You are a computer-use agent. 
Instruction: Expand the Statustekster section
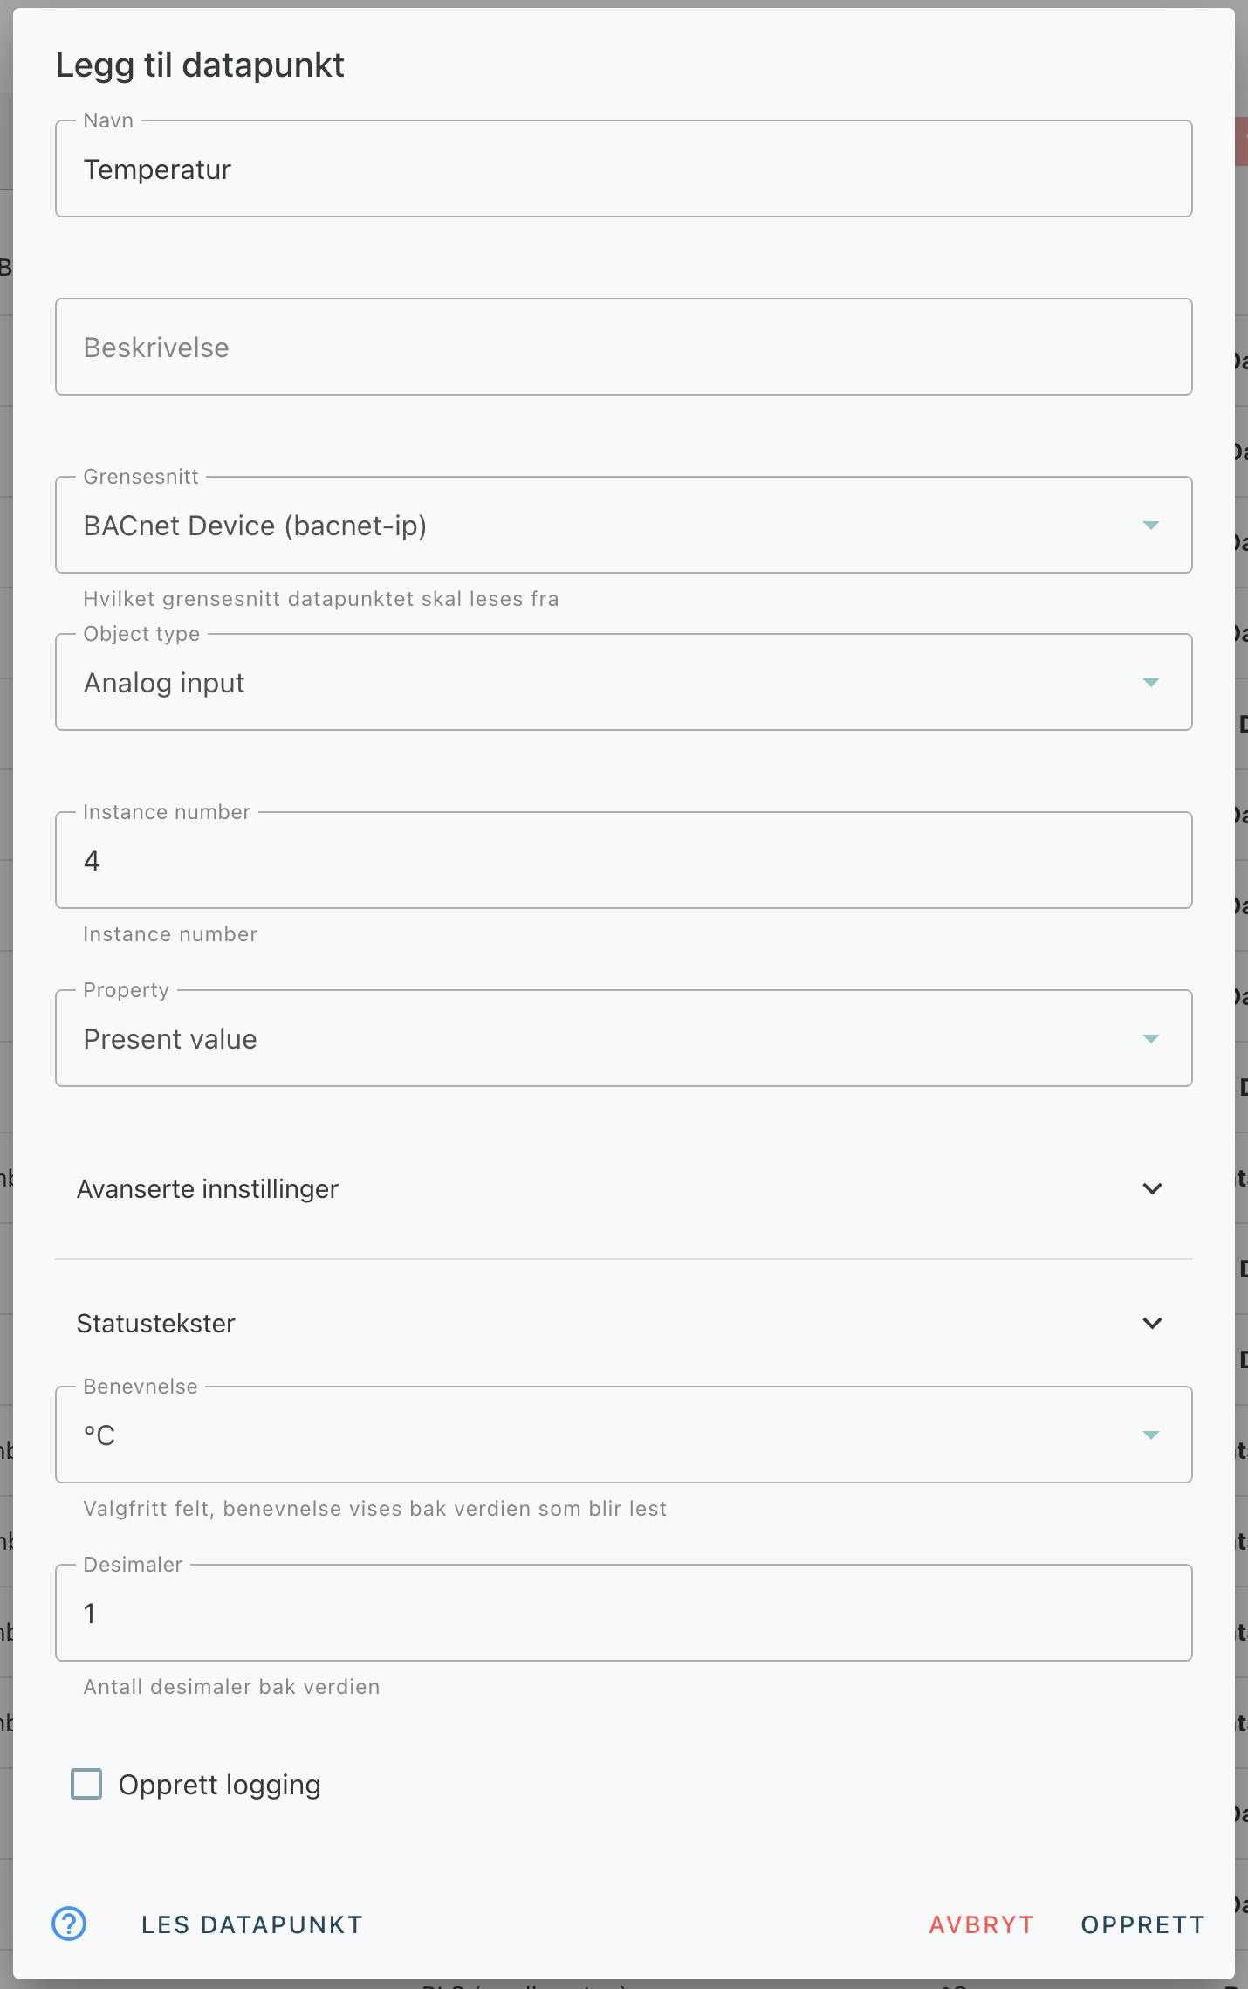pos(624,1324)
